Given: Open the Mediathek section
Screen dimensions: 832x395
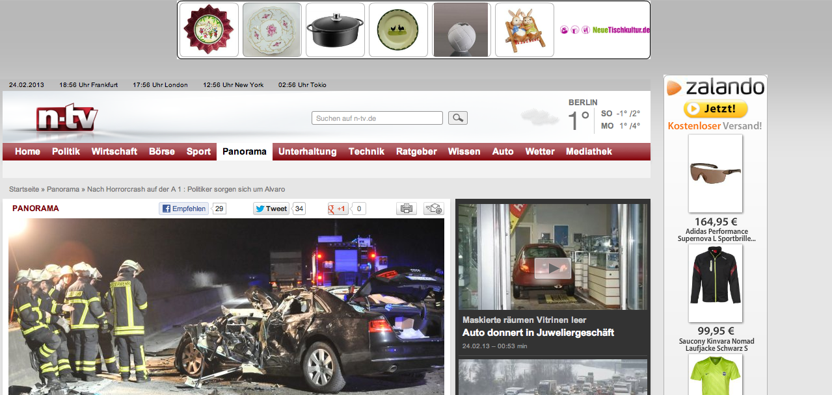Looking at the screenshot, I should (589, 151).
